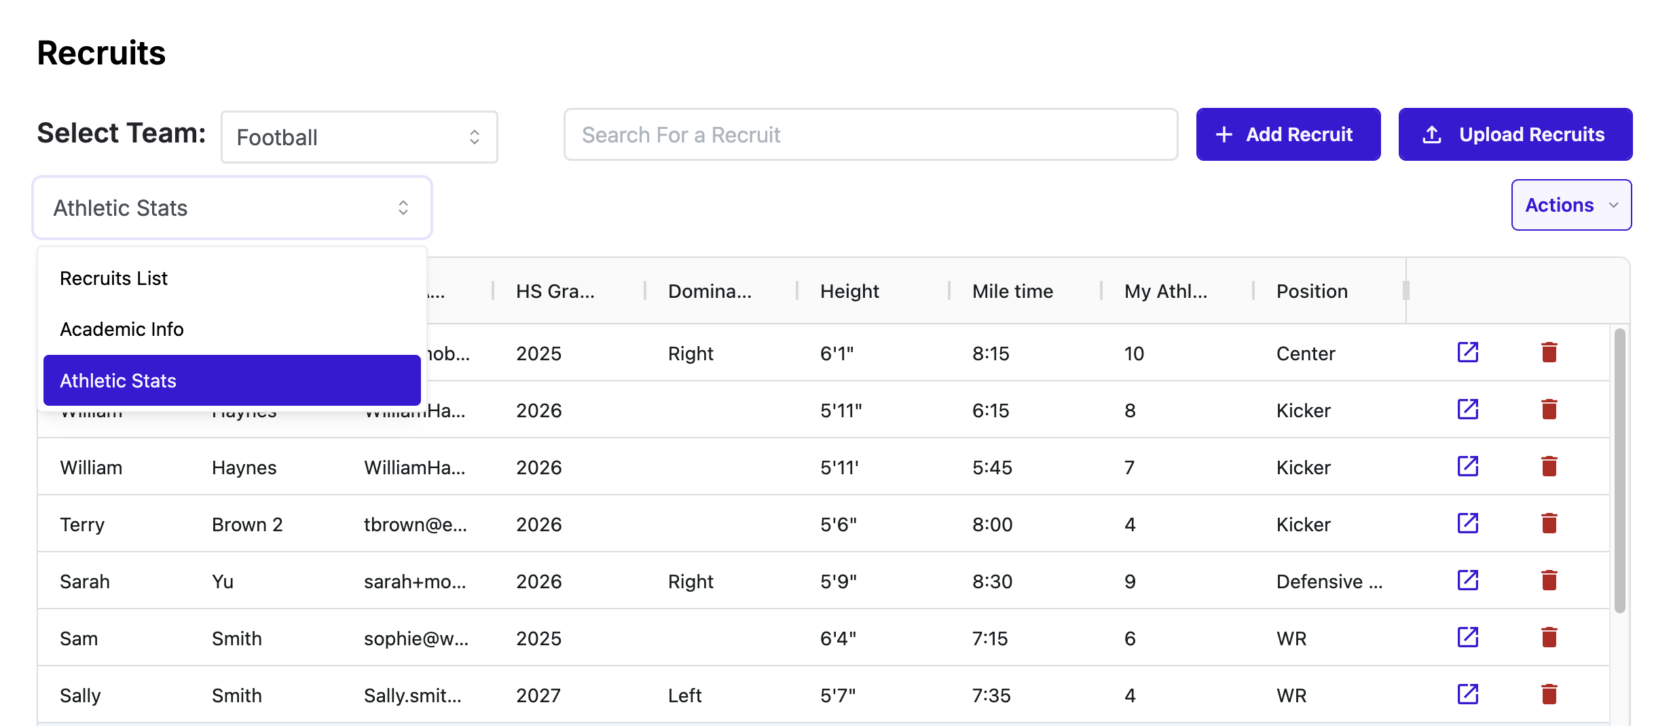Open edit icon for Terry Brown 2
Screen dimensions: 1654x726
point(1467,523)
